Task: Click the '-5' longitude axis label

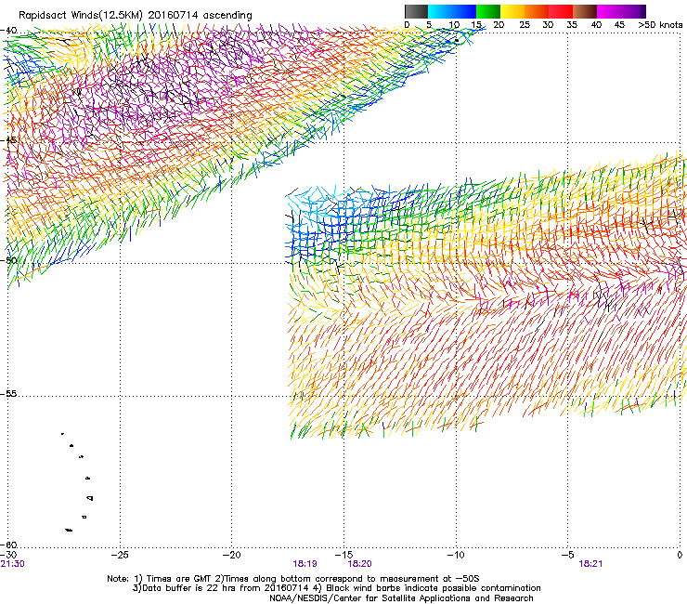Action: click(567, 555)
